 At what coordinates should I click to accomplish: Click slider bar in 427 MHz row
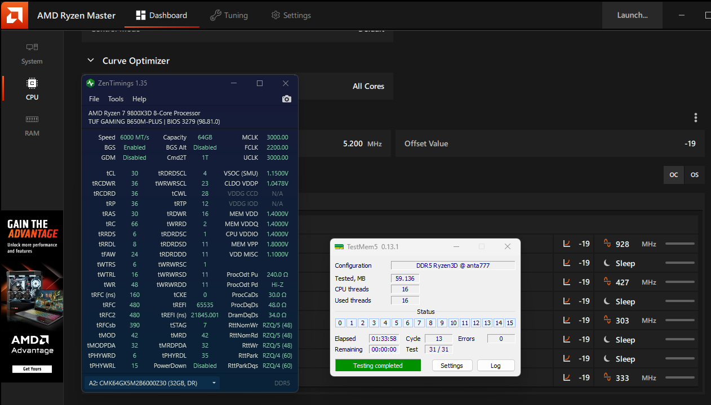(x=680, y=282)
